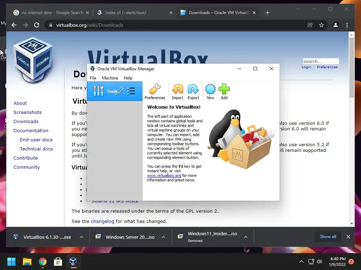Viewport: 361px width, 270px height.
Task: Click Show all downloads
Action: [x=328, y=237]
